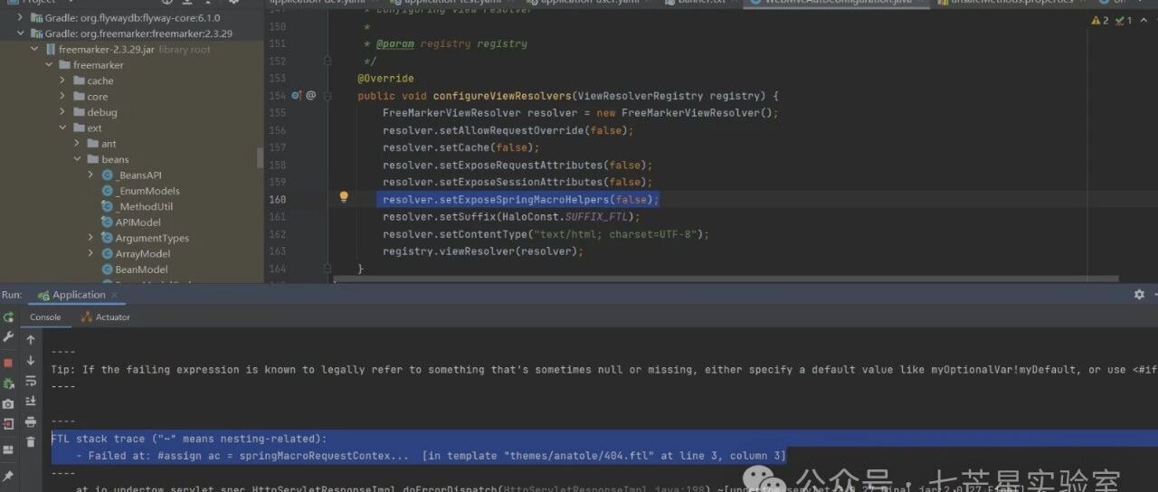
Task: Expand the cache folder
Action: (x=63, y=80)
